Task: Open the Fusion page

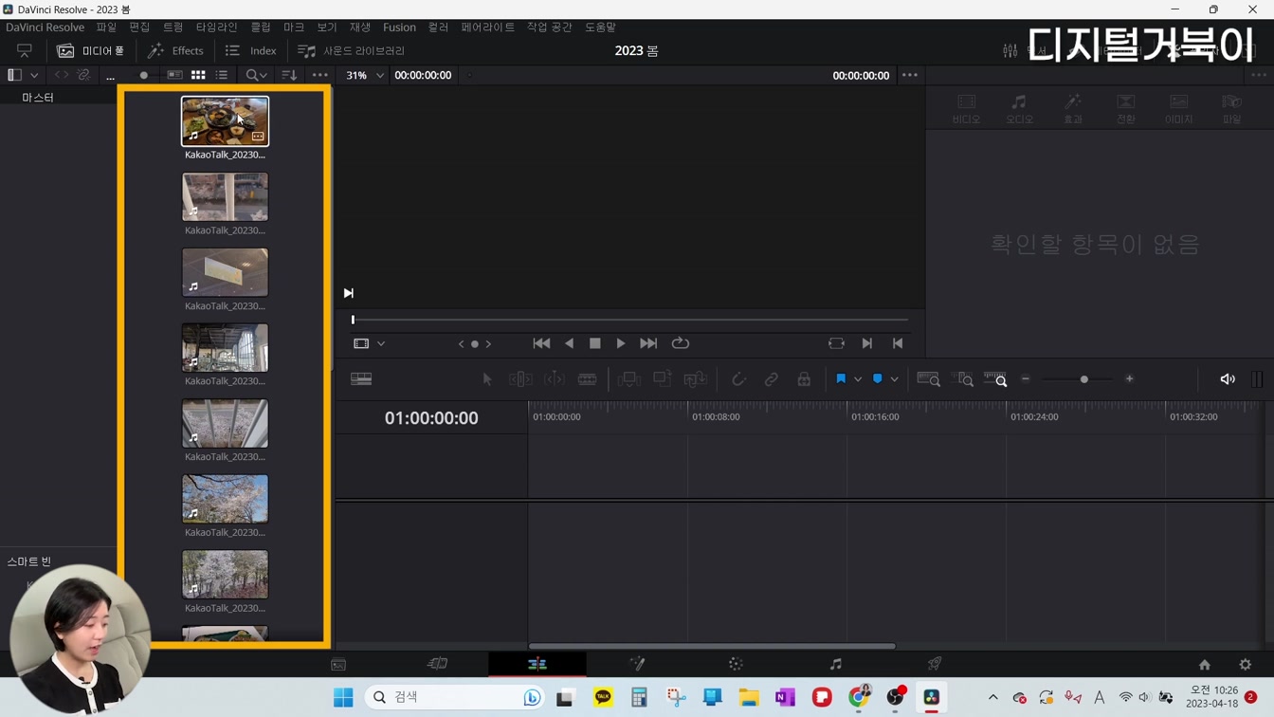Action: 637,664
